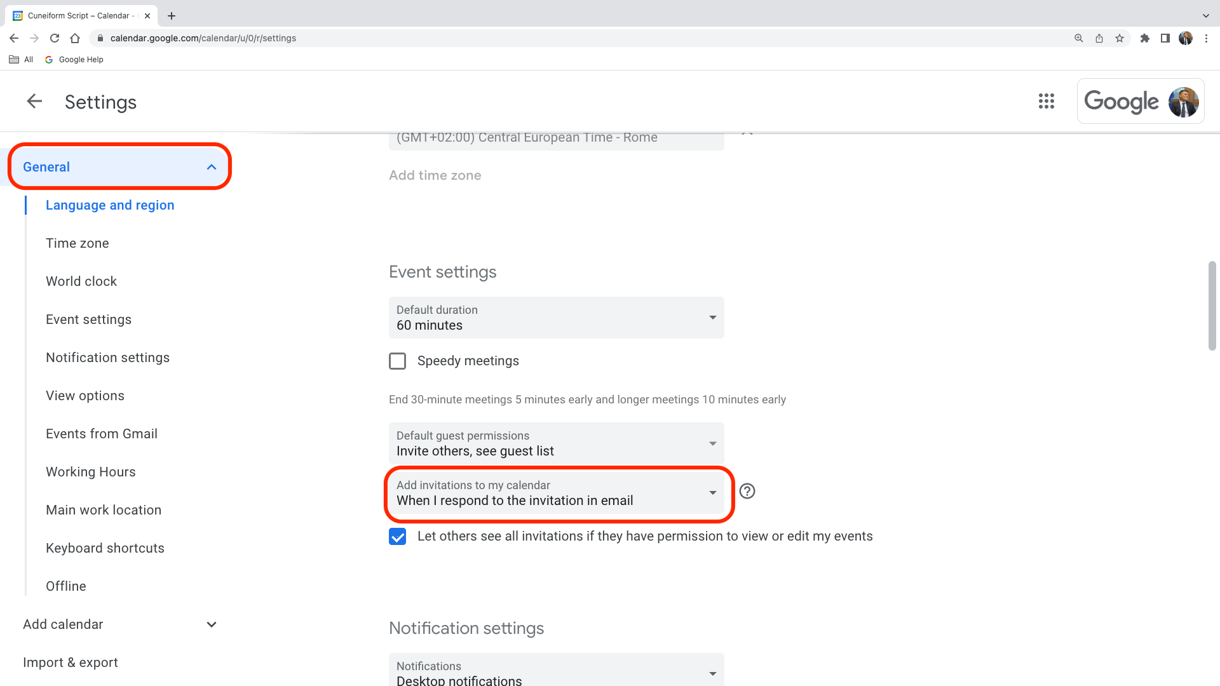Open a new browser tab

click(x=172, y=16)
